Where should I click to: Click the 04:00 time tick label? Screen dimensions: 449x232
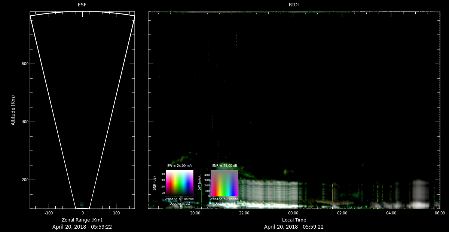391,213
